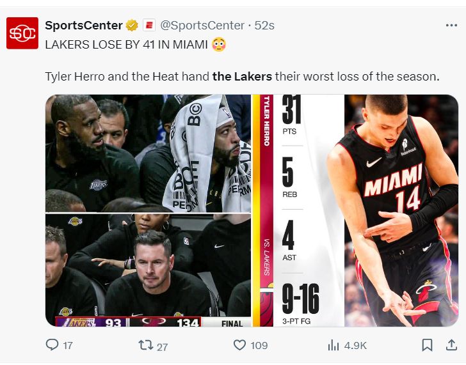This screenshot has height=365, width=466.
Task: Click the gold verified badge
Action: tap(132, 26)
